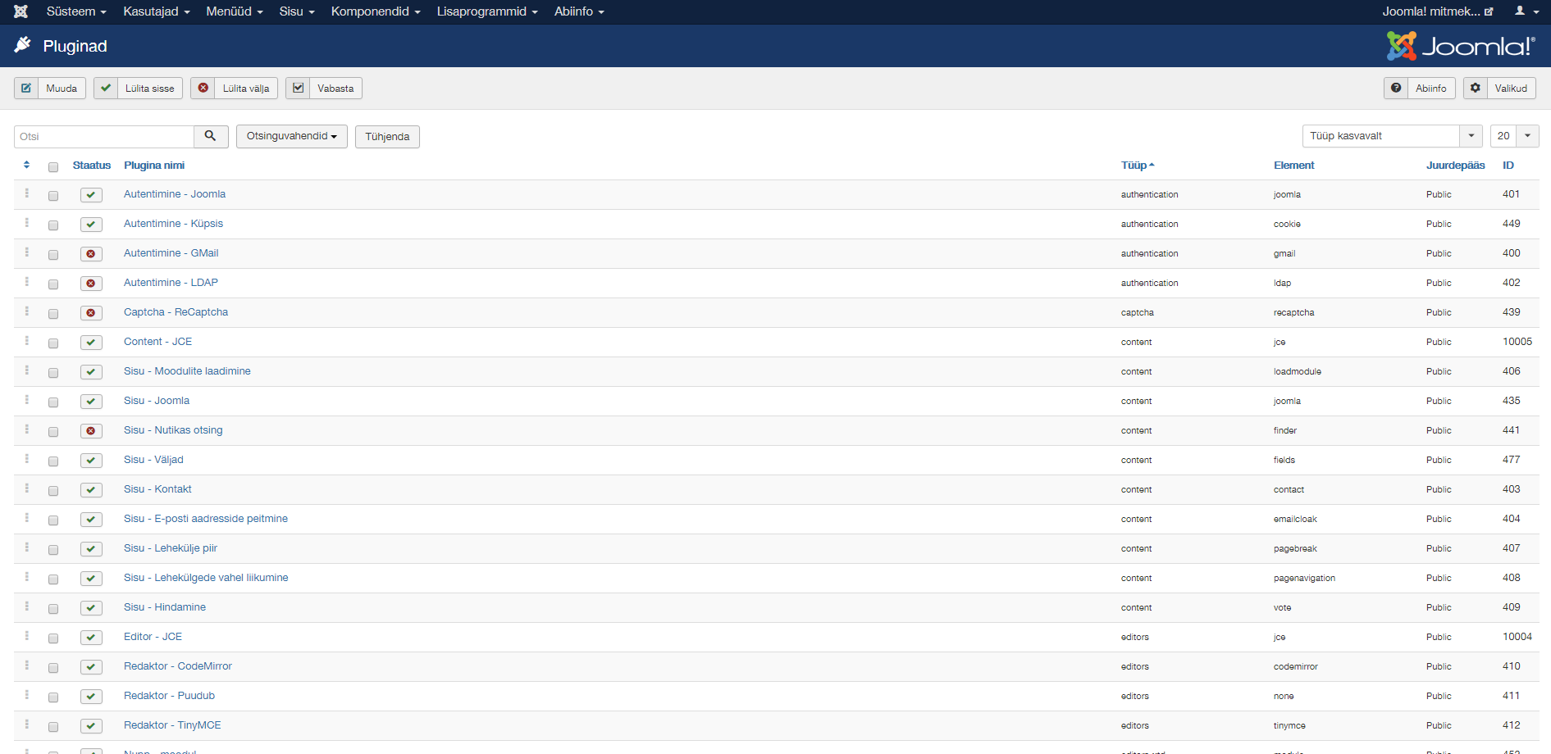Toggle Redaktor - TinyMCE status icon

click(x=91, y=726)
